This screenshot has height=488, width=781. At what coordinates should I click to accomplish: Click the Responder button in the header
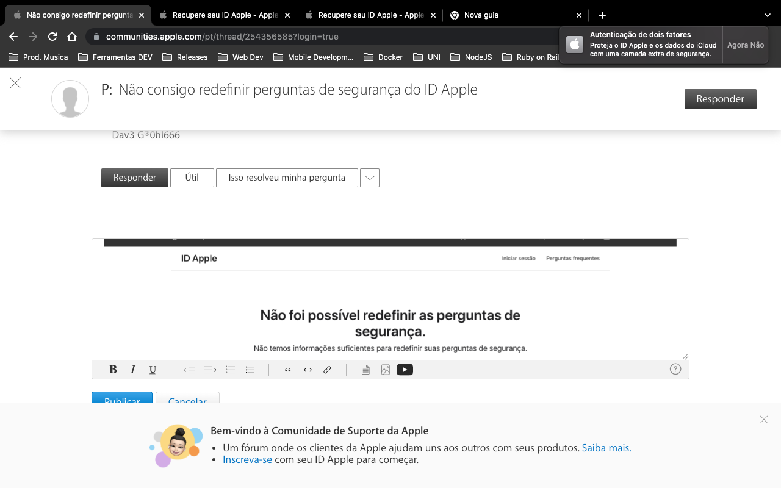tap(721, 99)
